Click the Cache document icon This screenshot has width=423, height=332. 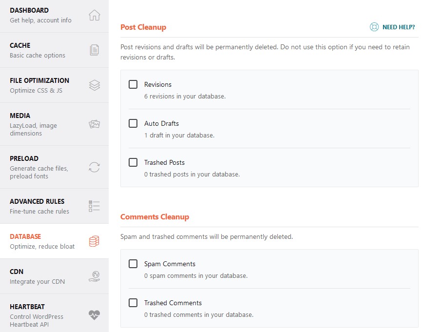(95, 50)
